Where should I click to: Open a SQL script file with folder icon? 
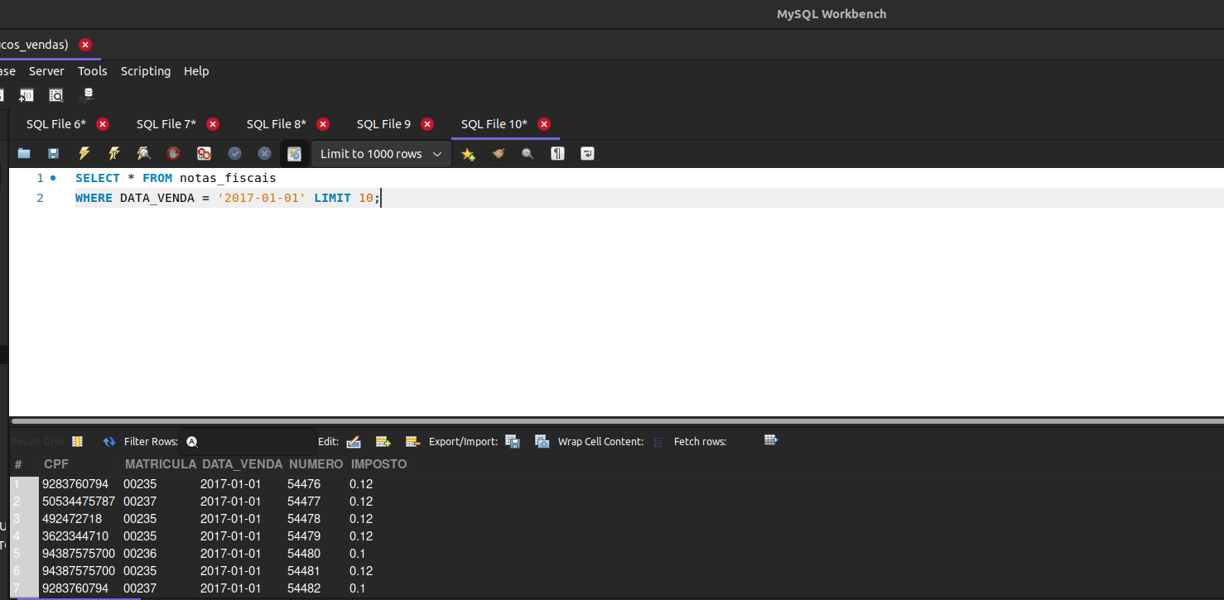[24, 154]
